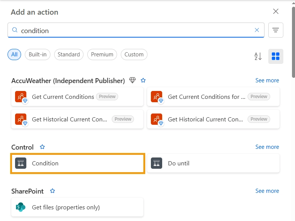This screenshot has width=295, height=221.
Task: Filter by Custom connectors
Action: [x=134, y=54]
